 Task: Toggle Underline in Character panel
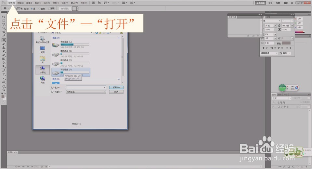tap(287, 48)
